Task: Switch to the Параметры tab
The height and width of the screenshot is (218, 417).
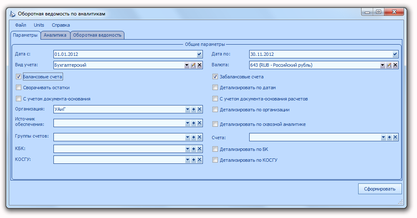Action: 25,35
